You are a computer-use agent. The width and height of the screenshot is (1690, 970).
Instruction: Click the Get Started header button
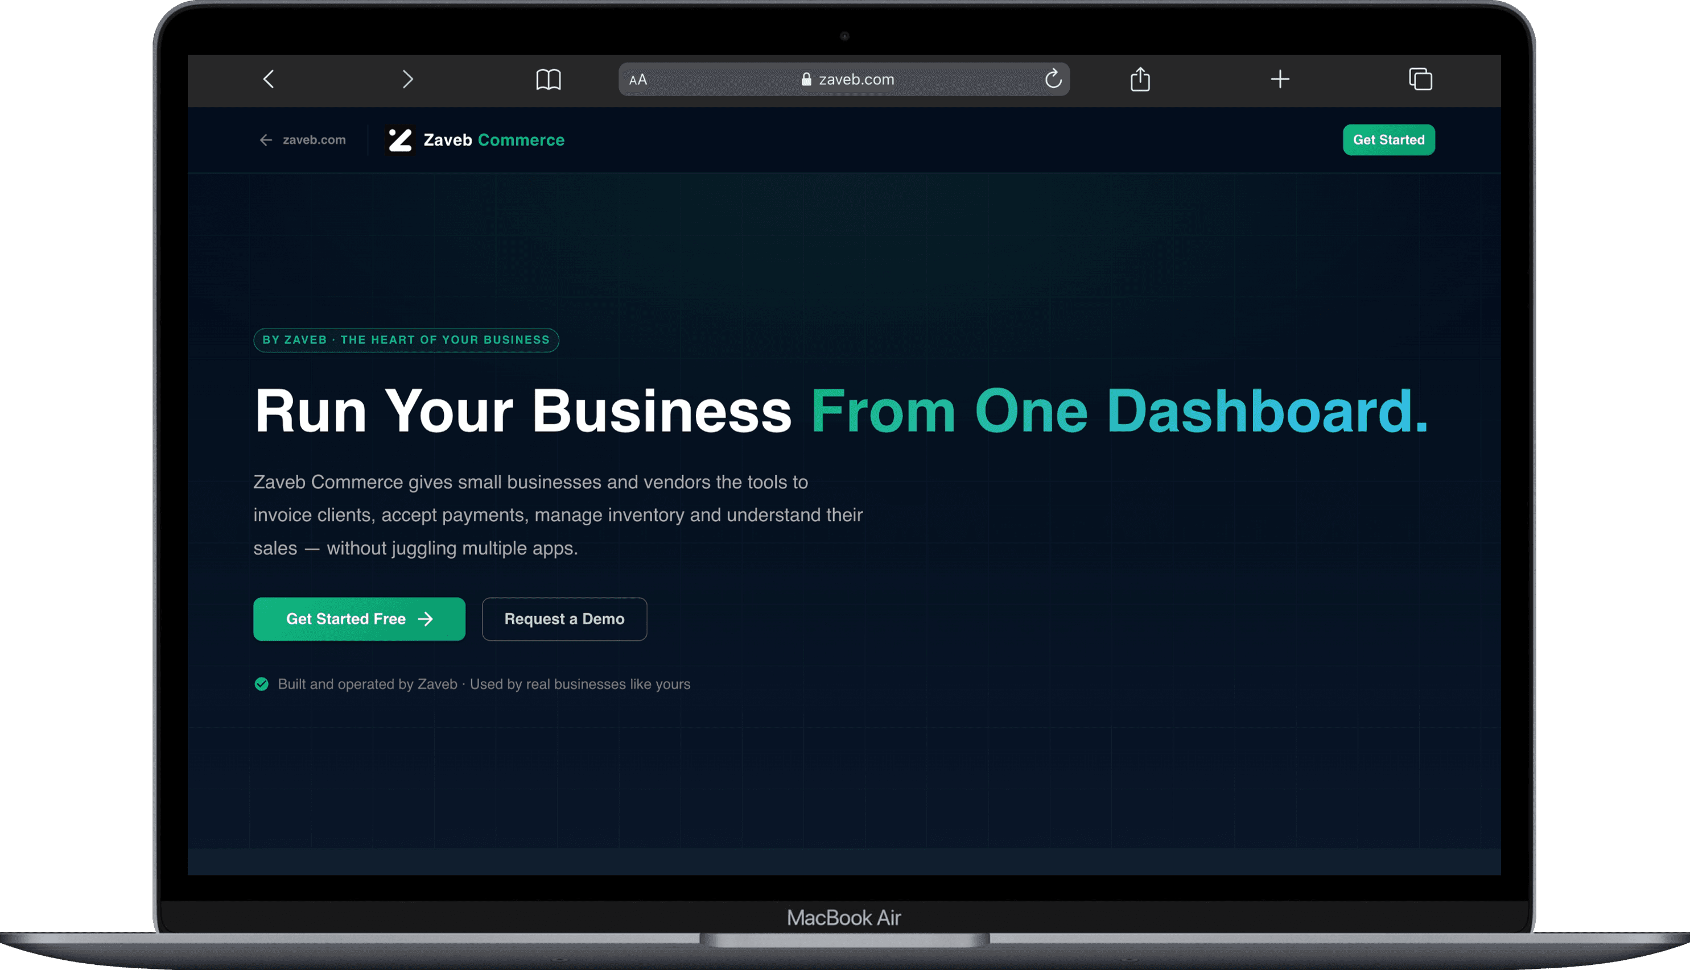coord(1388,140)
